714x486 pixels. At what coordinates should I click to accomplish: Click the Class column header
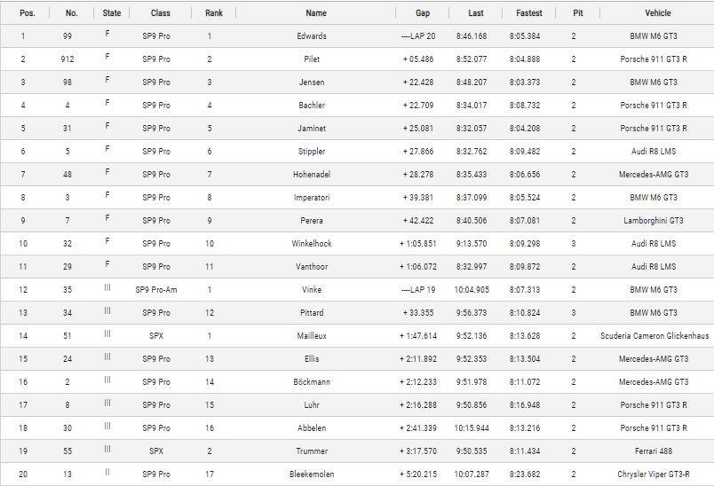pos(161,13)
